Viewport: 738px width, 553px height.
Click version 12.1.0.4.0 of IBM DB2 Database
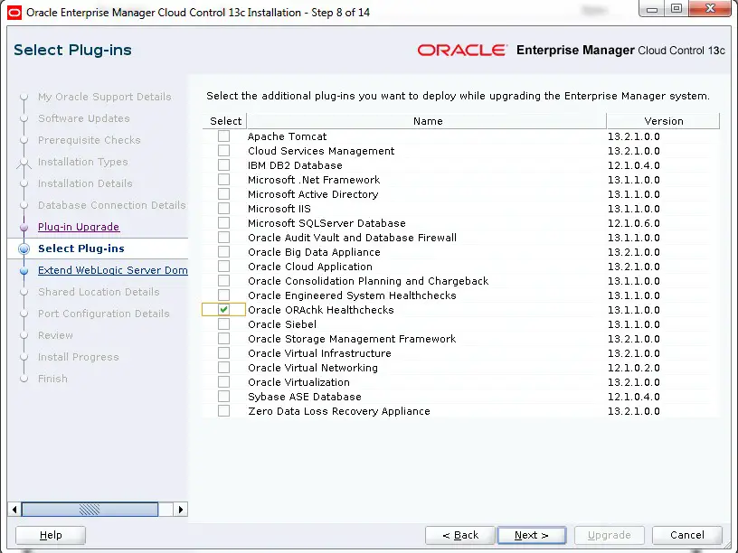pyautogui.click(x=633, y=165)
